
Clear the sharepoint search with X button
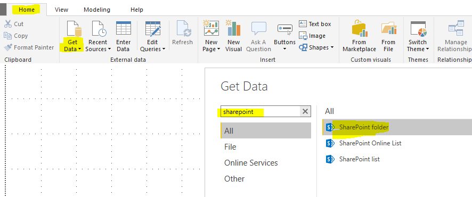305,112
